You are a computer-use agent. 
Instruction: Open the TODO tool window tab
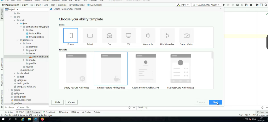tap(20, 112)
